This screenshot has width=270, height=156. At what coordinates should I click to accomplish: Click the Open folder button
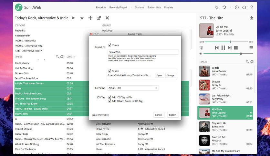159,75
